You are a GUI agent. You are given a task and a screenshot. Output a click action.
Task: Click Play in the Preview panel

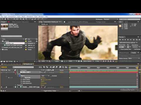(x=125, y=40)
